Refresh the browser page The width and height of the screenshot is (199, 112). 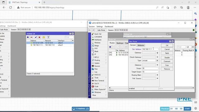coord(10,7)
